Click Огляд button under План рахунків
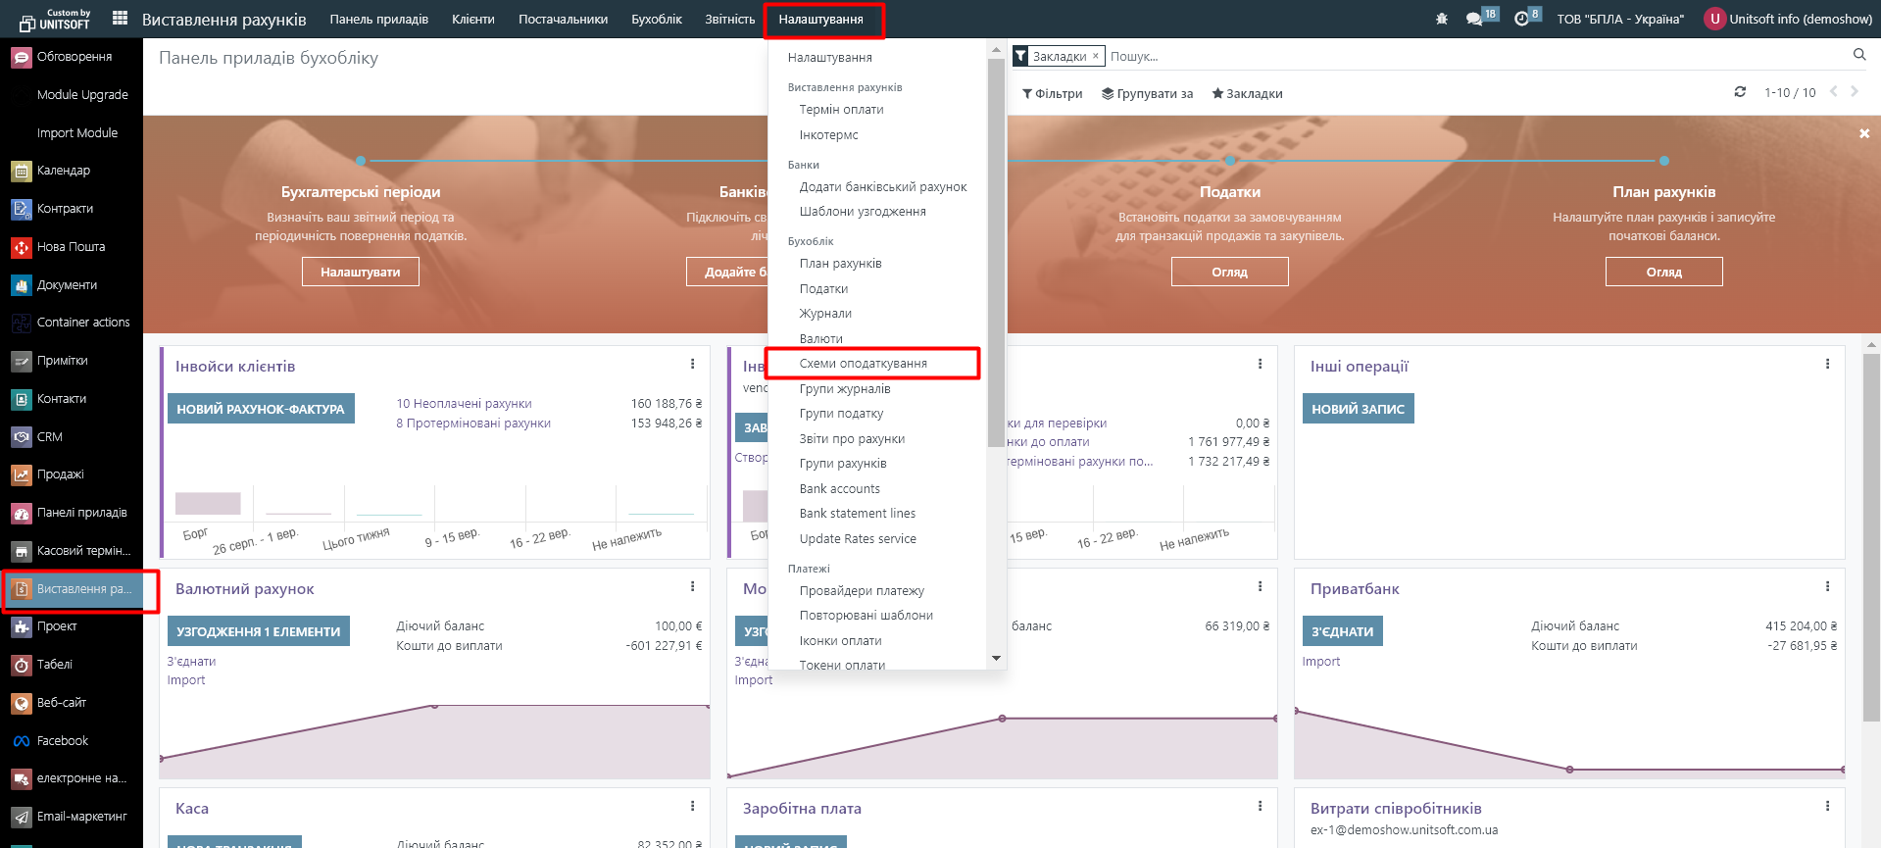The image size is (1881, 848). pos(1663,273)
